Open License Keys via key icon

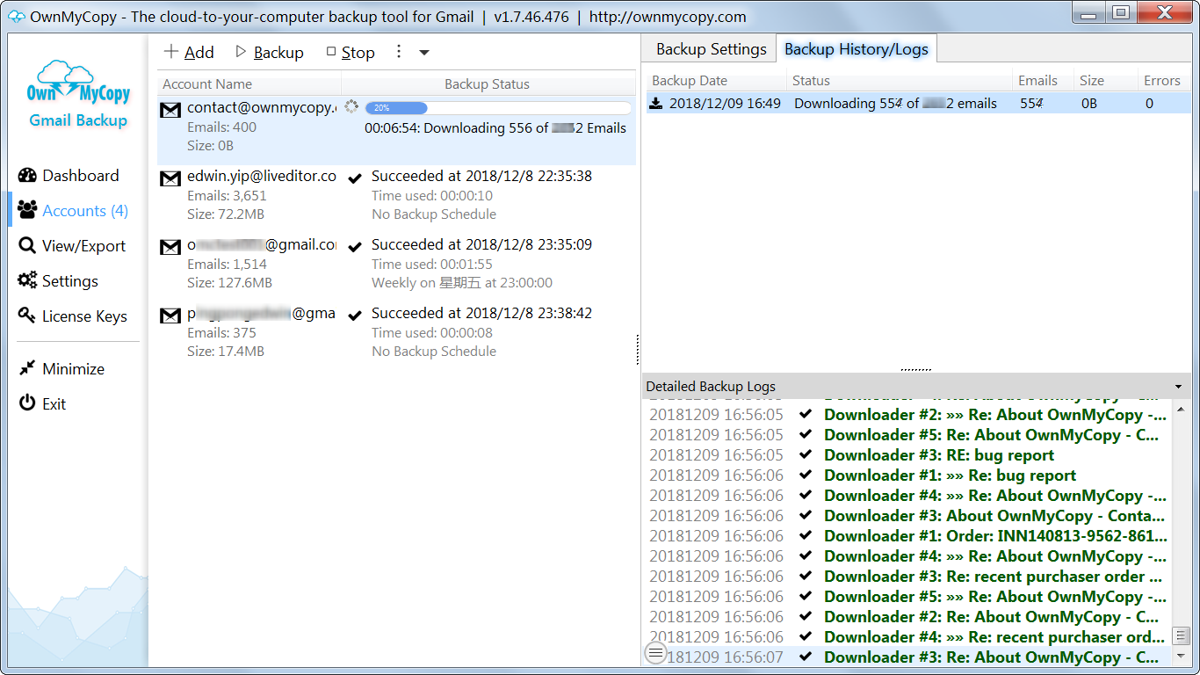[x=27, y=316]
